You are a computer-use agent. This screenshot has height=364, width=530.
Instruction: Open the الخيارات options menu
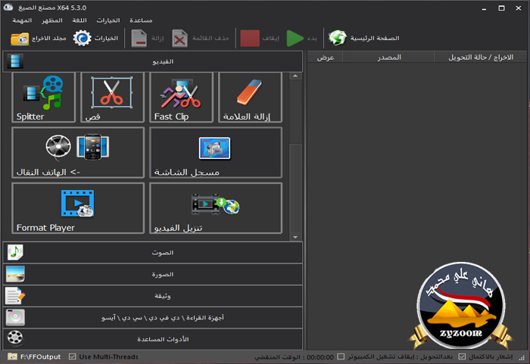(x=108, y=20)
